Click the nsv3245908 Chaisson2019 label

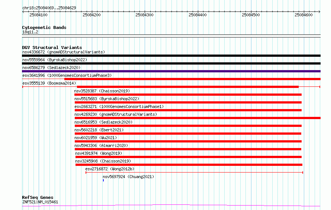(x=103, y=161)
